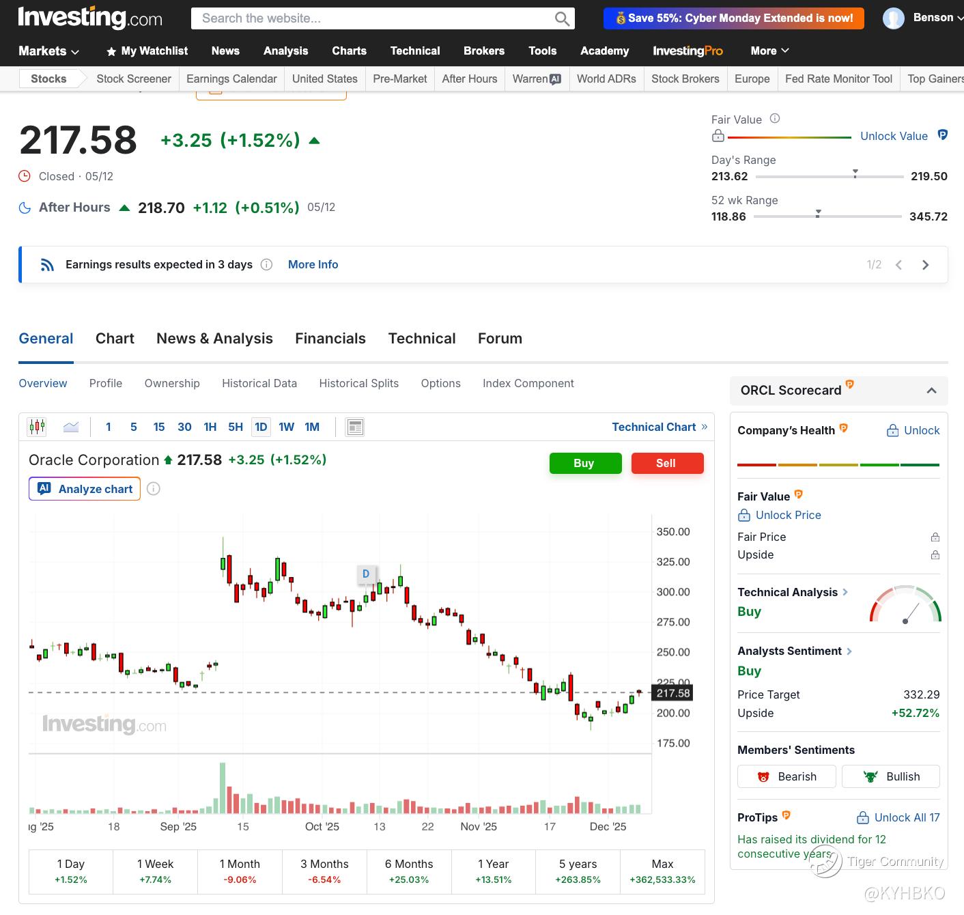Select the 5 minute chart interval

click(x=134, y=427)
